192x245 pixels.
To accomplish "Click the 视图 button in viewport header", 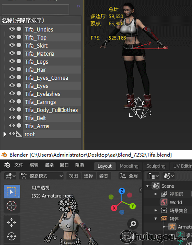I will click(73, 176).
